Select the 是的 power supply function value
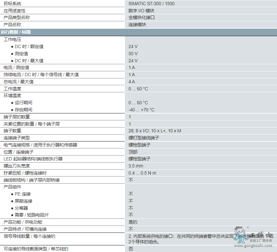The width and height of the screenshot is (277, 252). pyautogui.click(x=133, y=222)
